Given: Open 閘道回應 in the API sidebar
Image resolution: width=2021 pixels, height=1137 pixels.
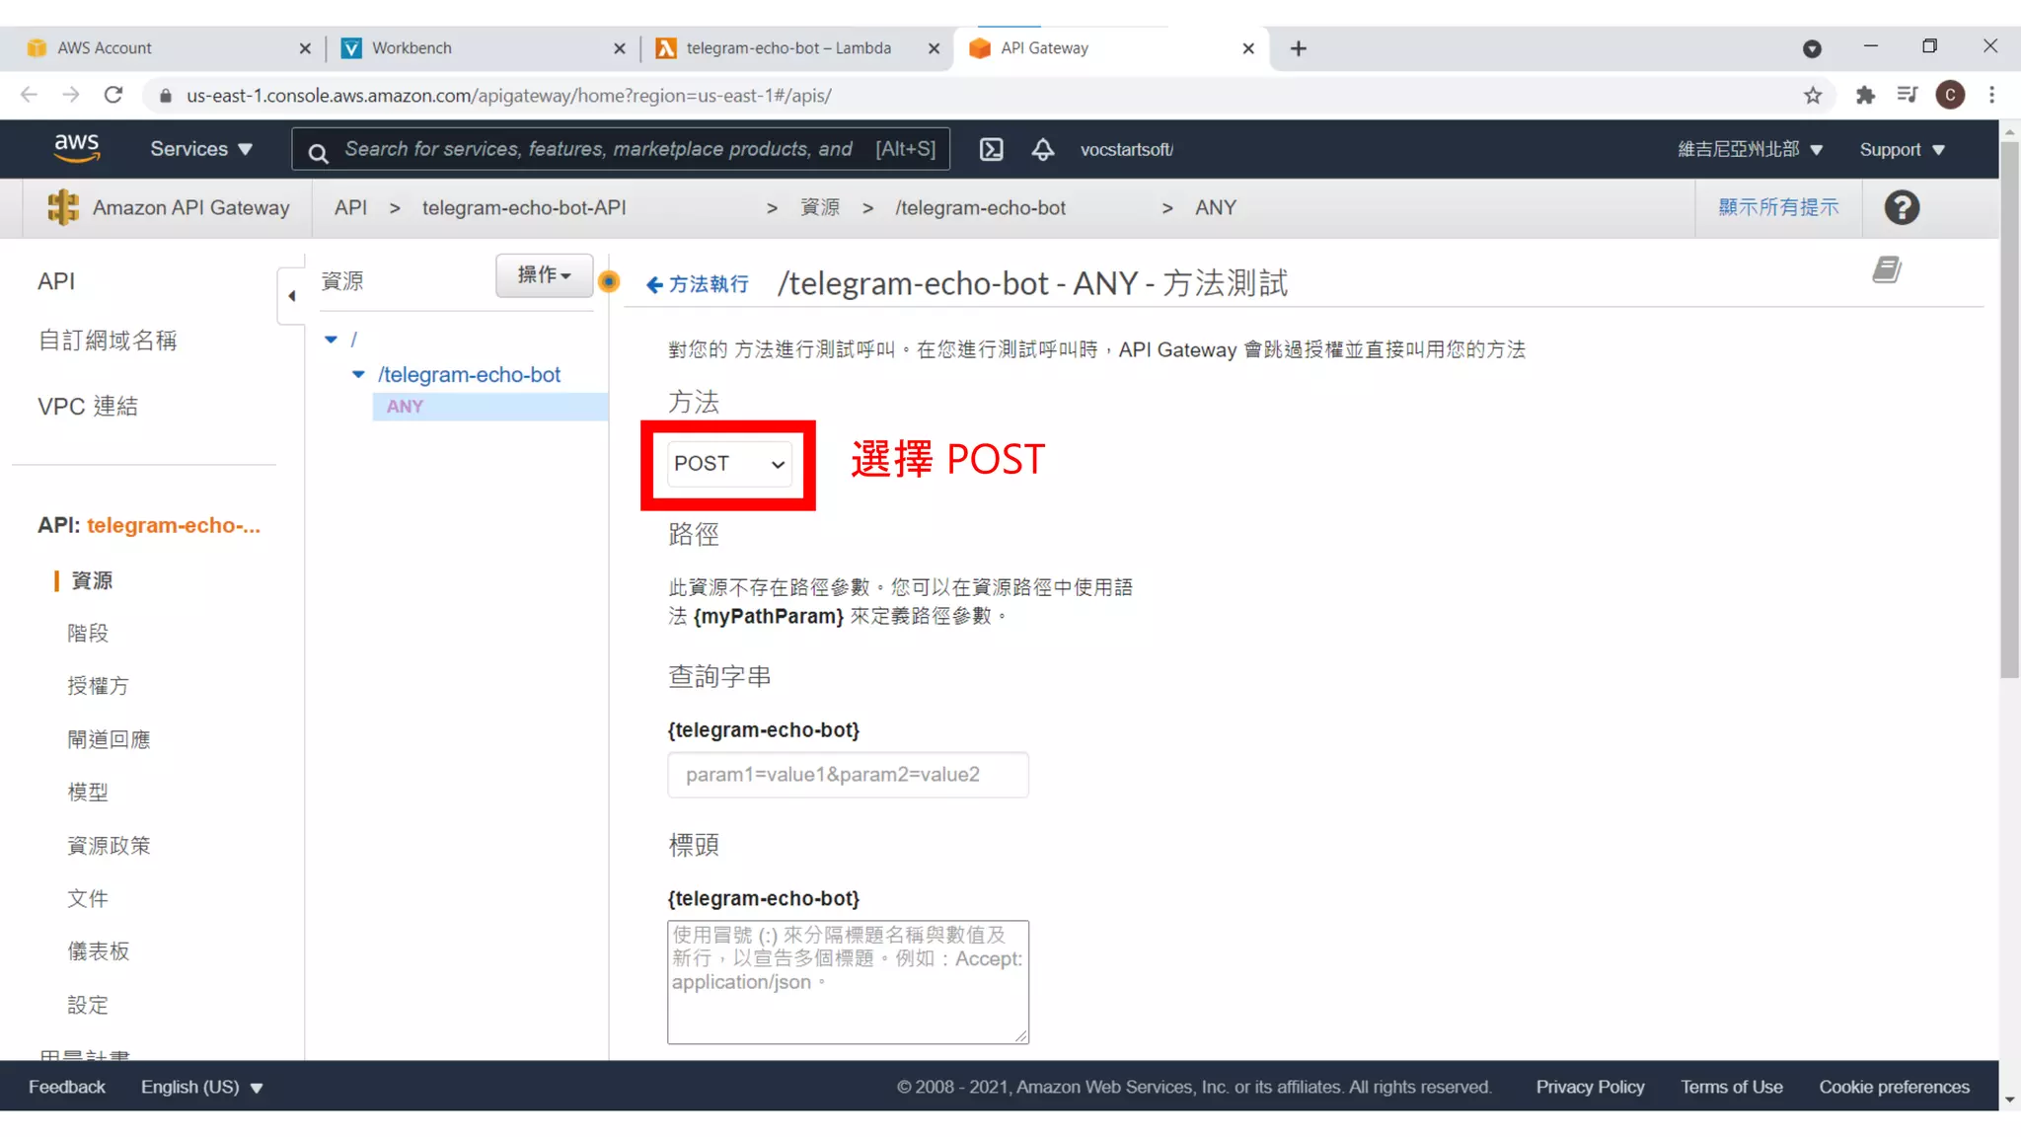Looking at the screenshot, I should [x=109, y=738].
